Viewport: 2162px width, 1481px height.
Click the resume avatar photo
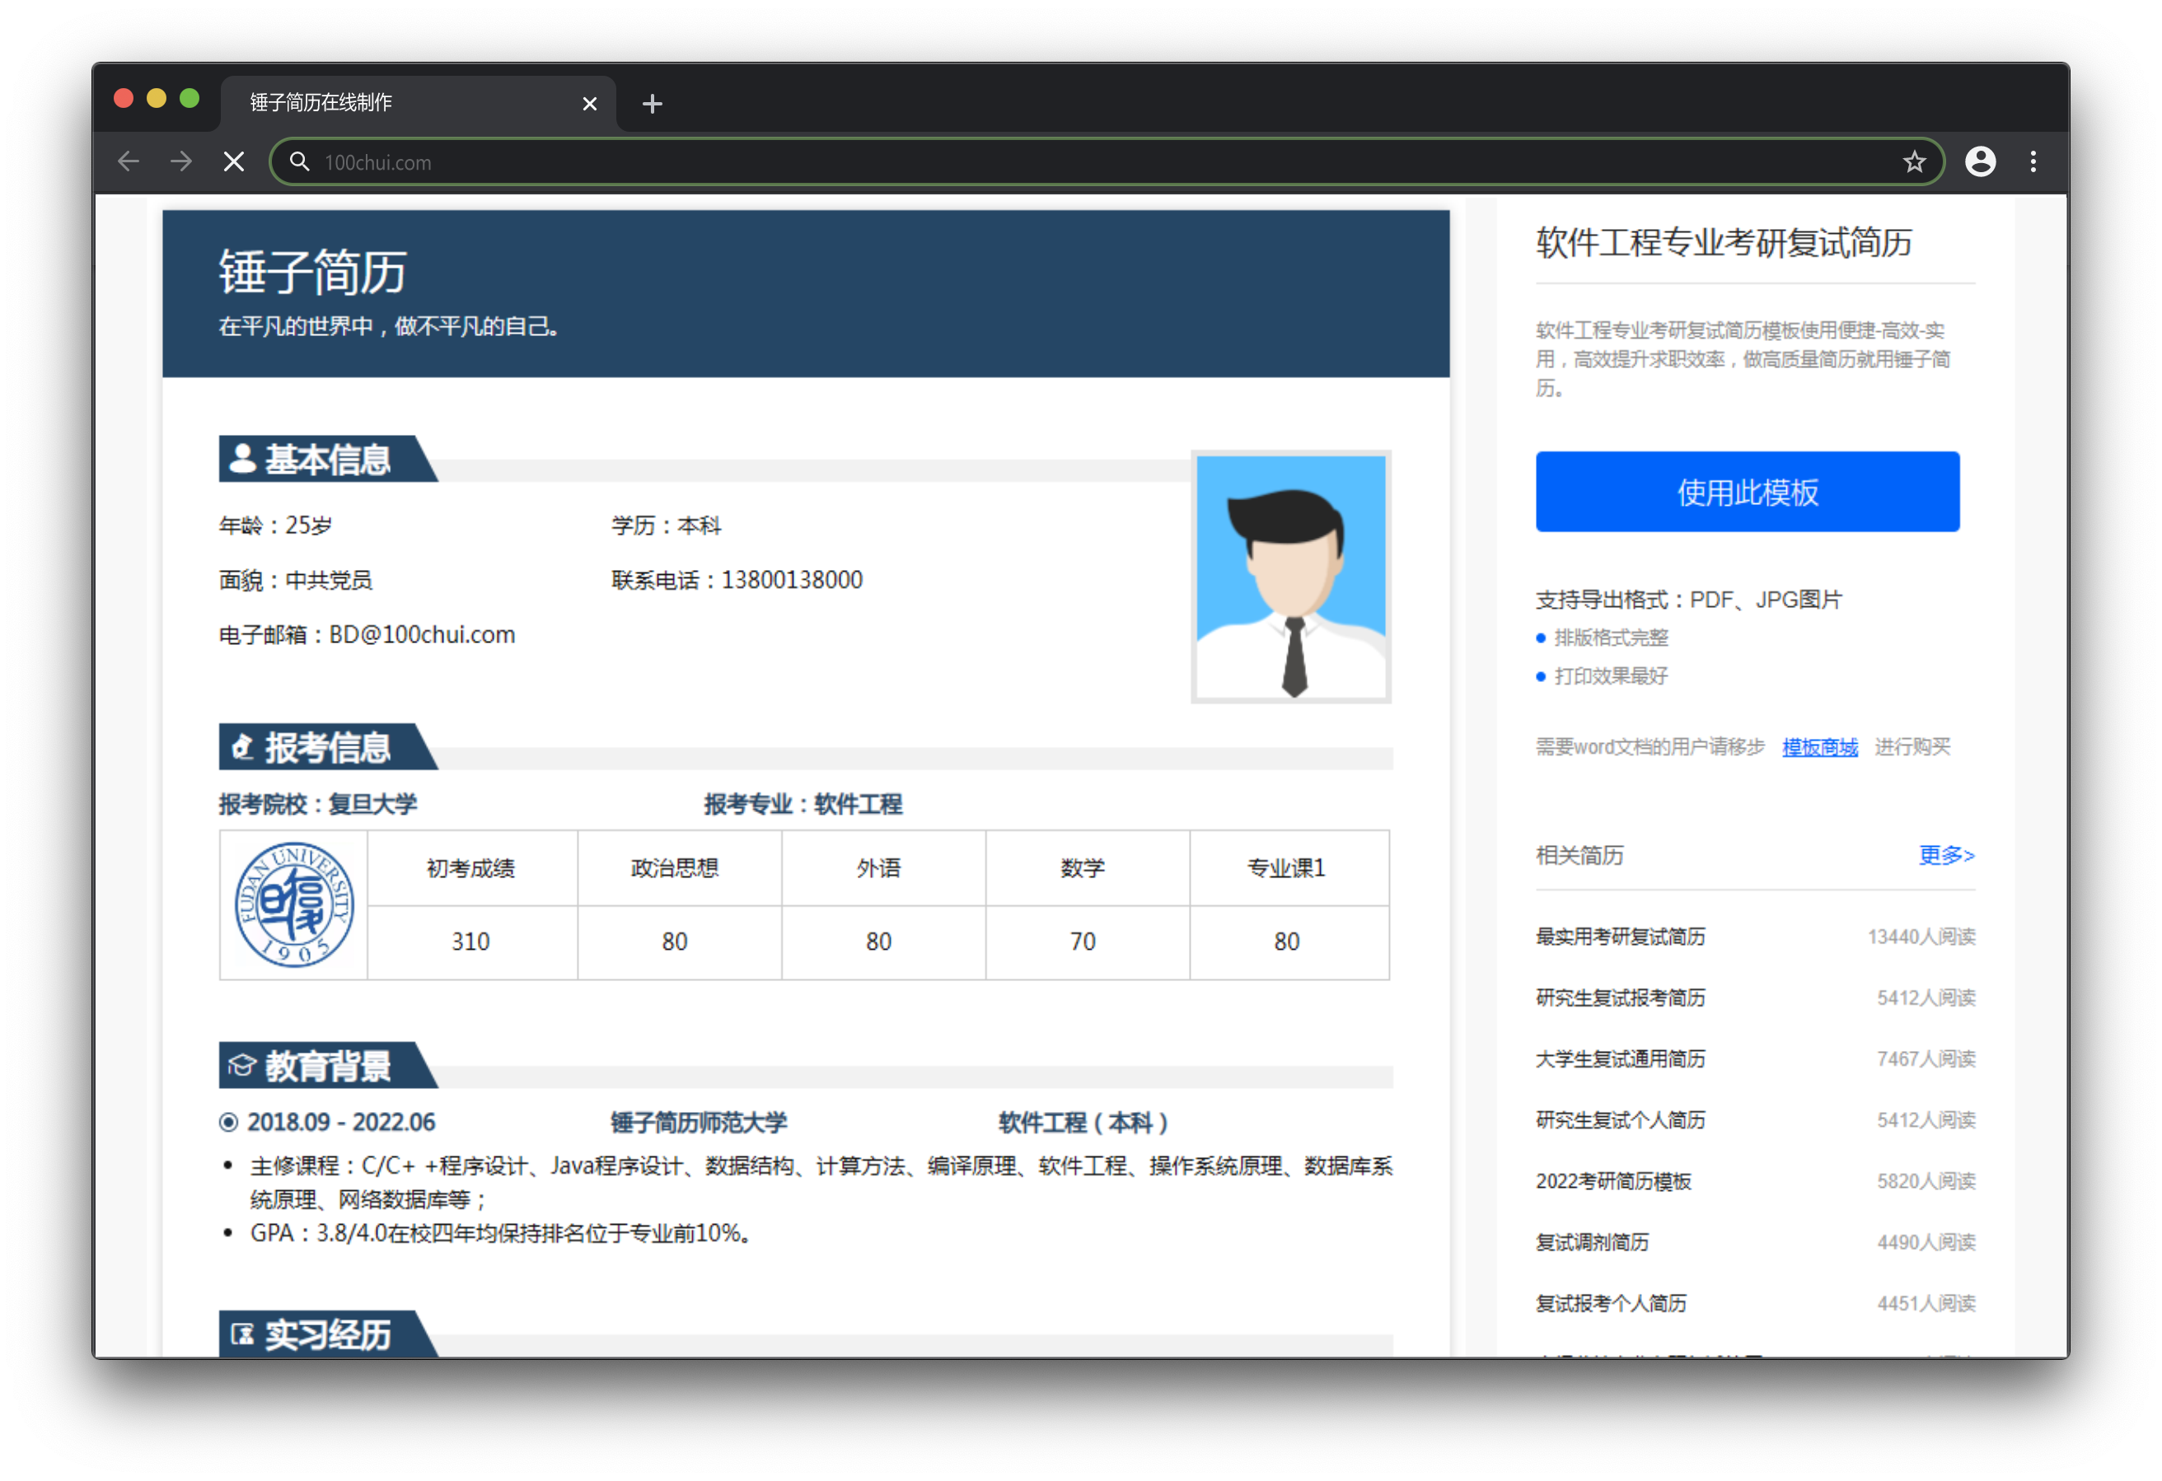coord(1290,576)
